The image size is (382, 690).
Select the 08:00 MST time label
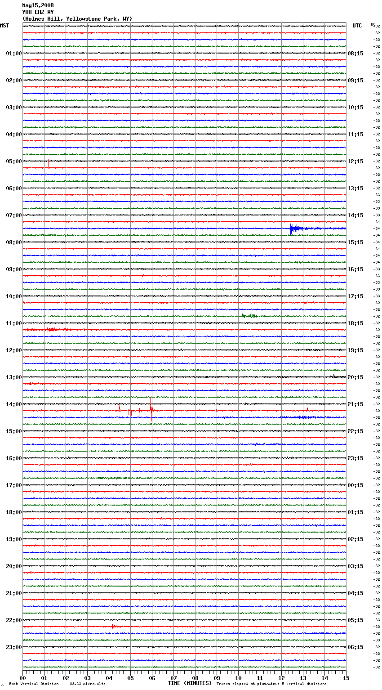click(x=14, y=242)
